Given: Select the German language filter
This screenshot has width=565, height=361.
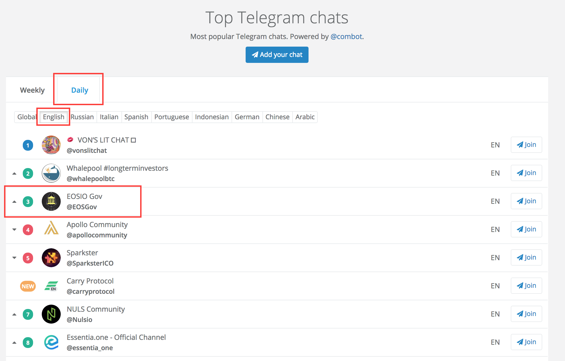Looking at the screenshot, I should 247,117.
